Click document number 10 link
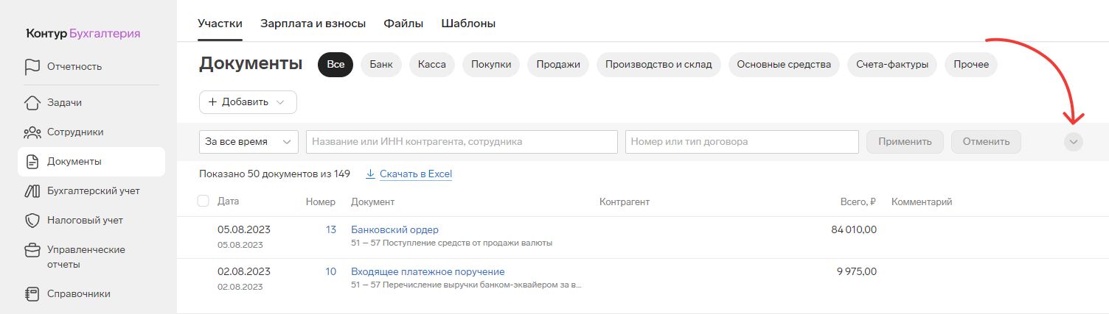 (331, 271)
